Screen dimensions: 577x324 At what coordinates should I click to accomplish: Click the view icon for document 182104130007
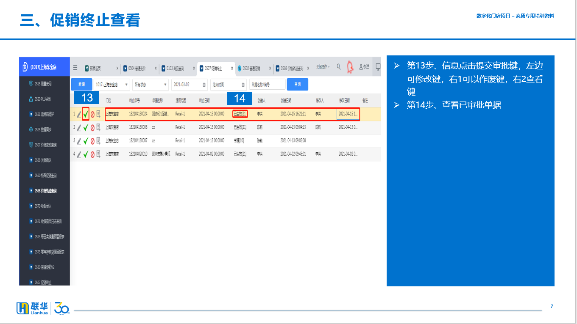click(x=98, y=141)
